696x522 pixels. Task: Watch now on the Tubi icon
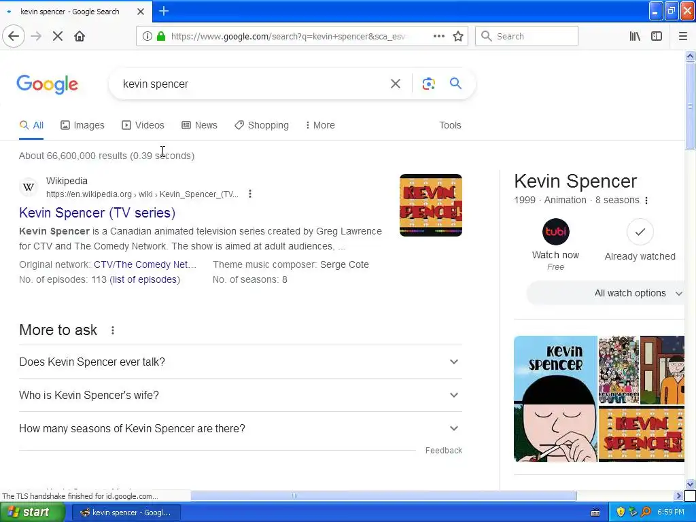(556, 232)
